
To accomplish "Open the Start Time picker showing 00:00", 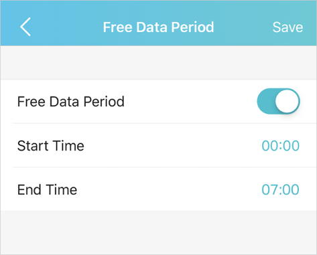I will pos(280,146).
